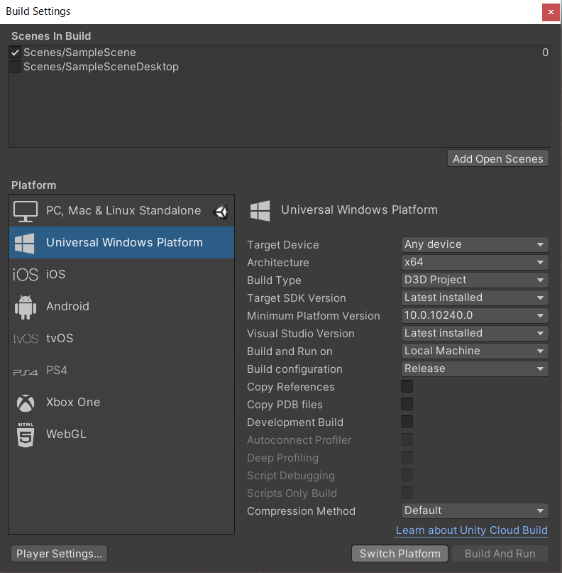
Task: Click the Universal Windows Platform header title
Action: coord(359,210)
